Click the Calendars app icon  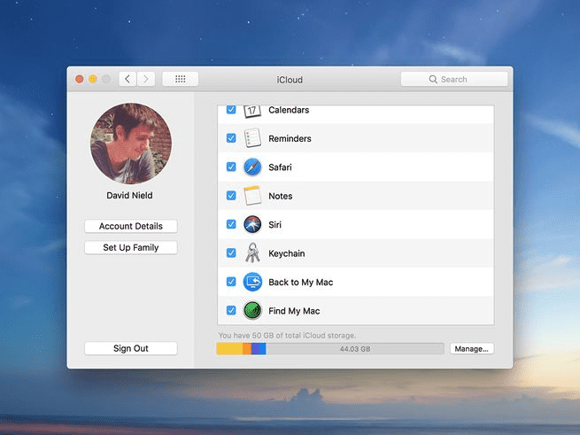pyautogui.click(x=252, y=111)
